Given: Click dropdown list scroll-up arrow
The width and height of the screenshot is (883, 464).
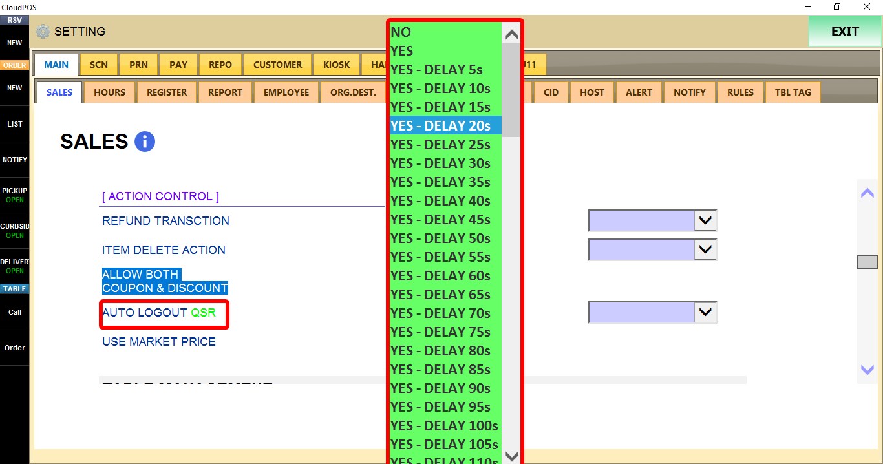Looking at the screenshot, I should (x=511, y=34).
